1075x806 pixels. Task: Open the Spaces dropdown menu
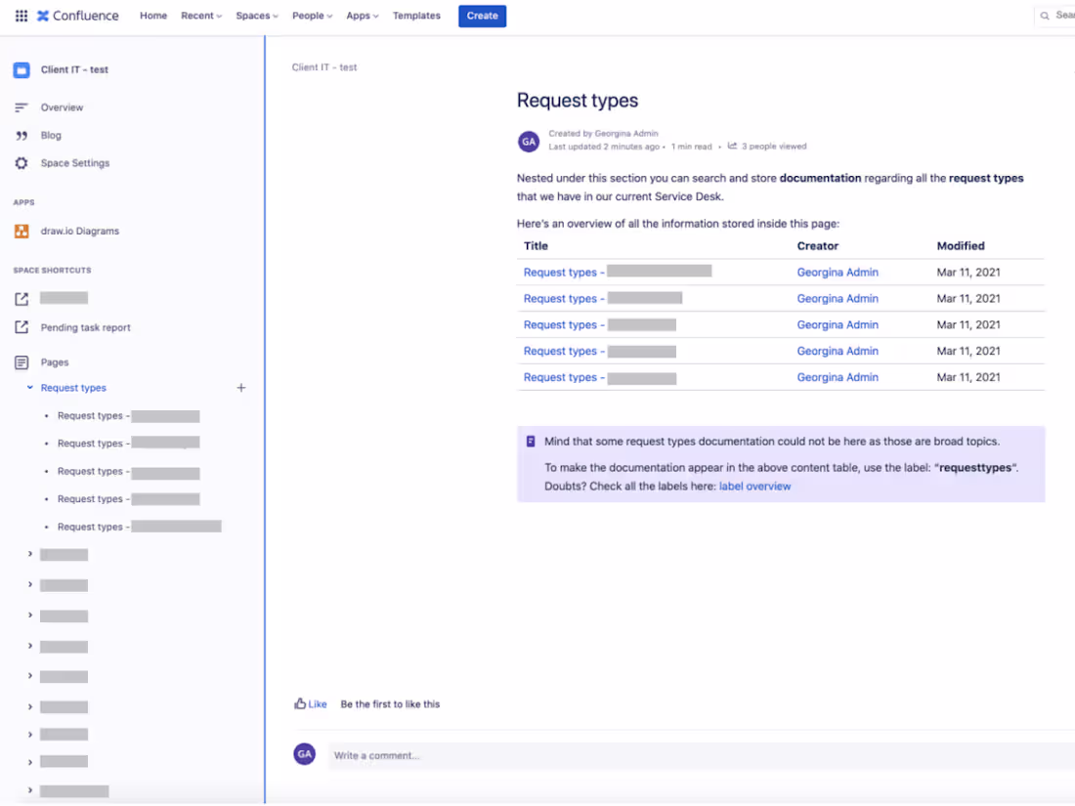255,16
